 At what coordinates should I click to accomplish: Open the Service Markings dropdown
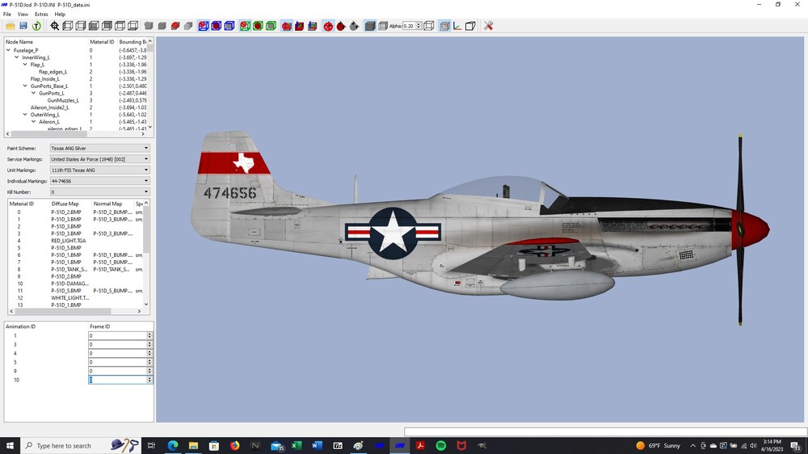99,159
